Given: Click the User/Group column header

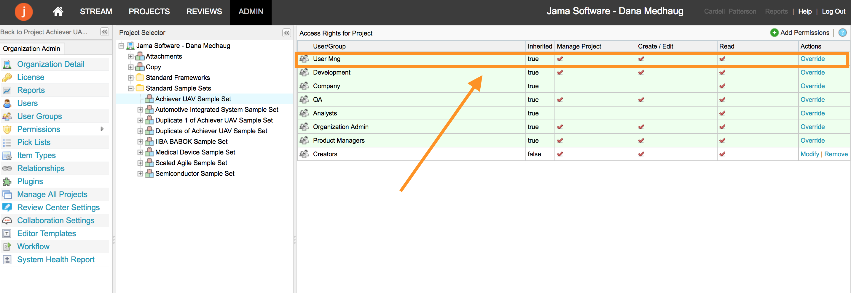Looking at the screenshot, I should tap(418, 46).
